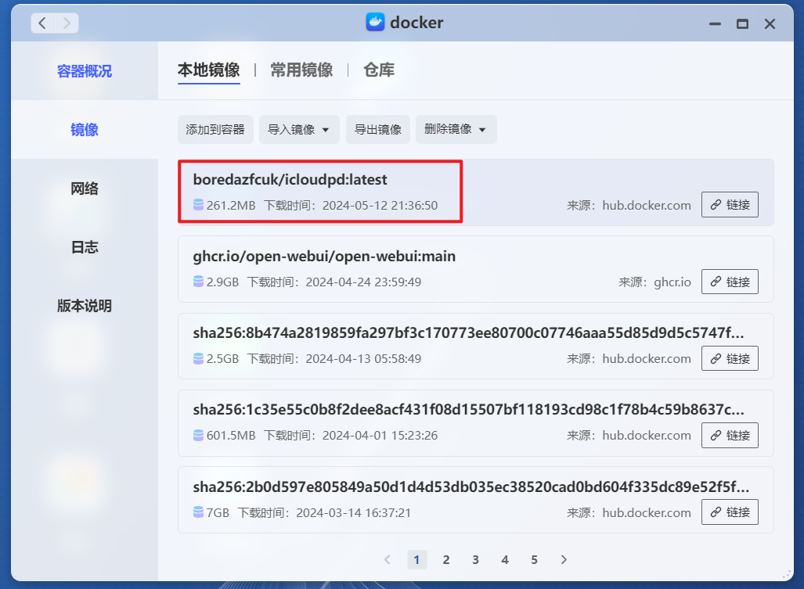
Task: Jump to page 3 in the pagination bar
Action: (475, 559)
